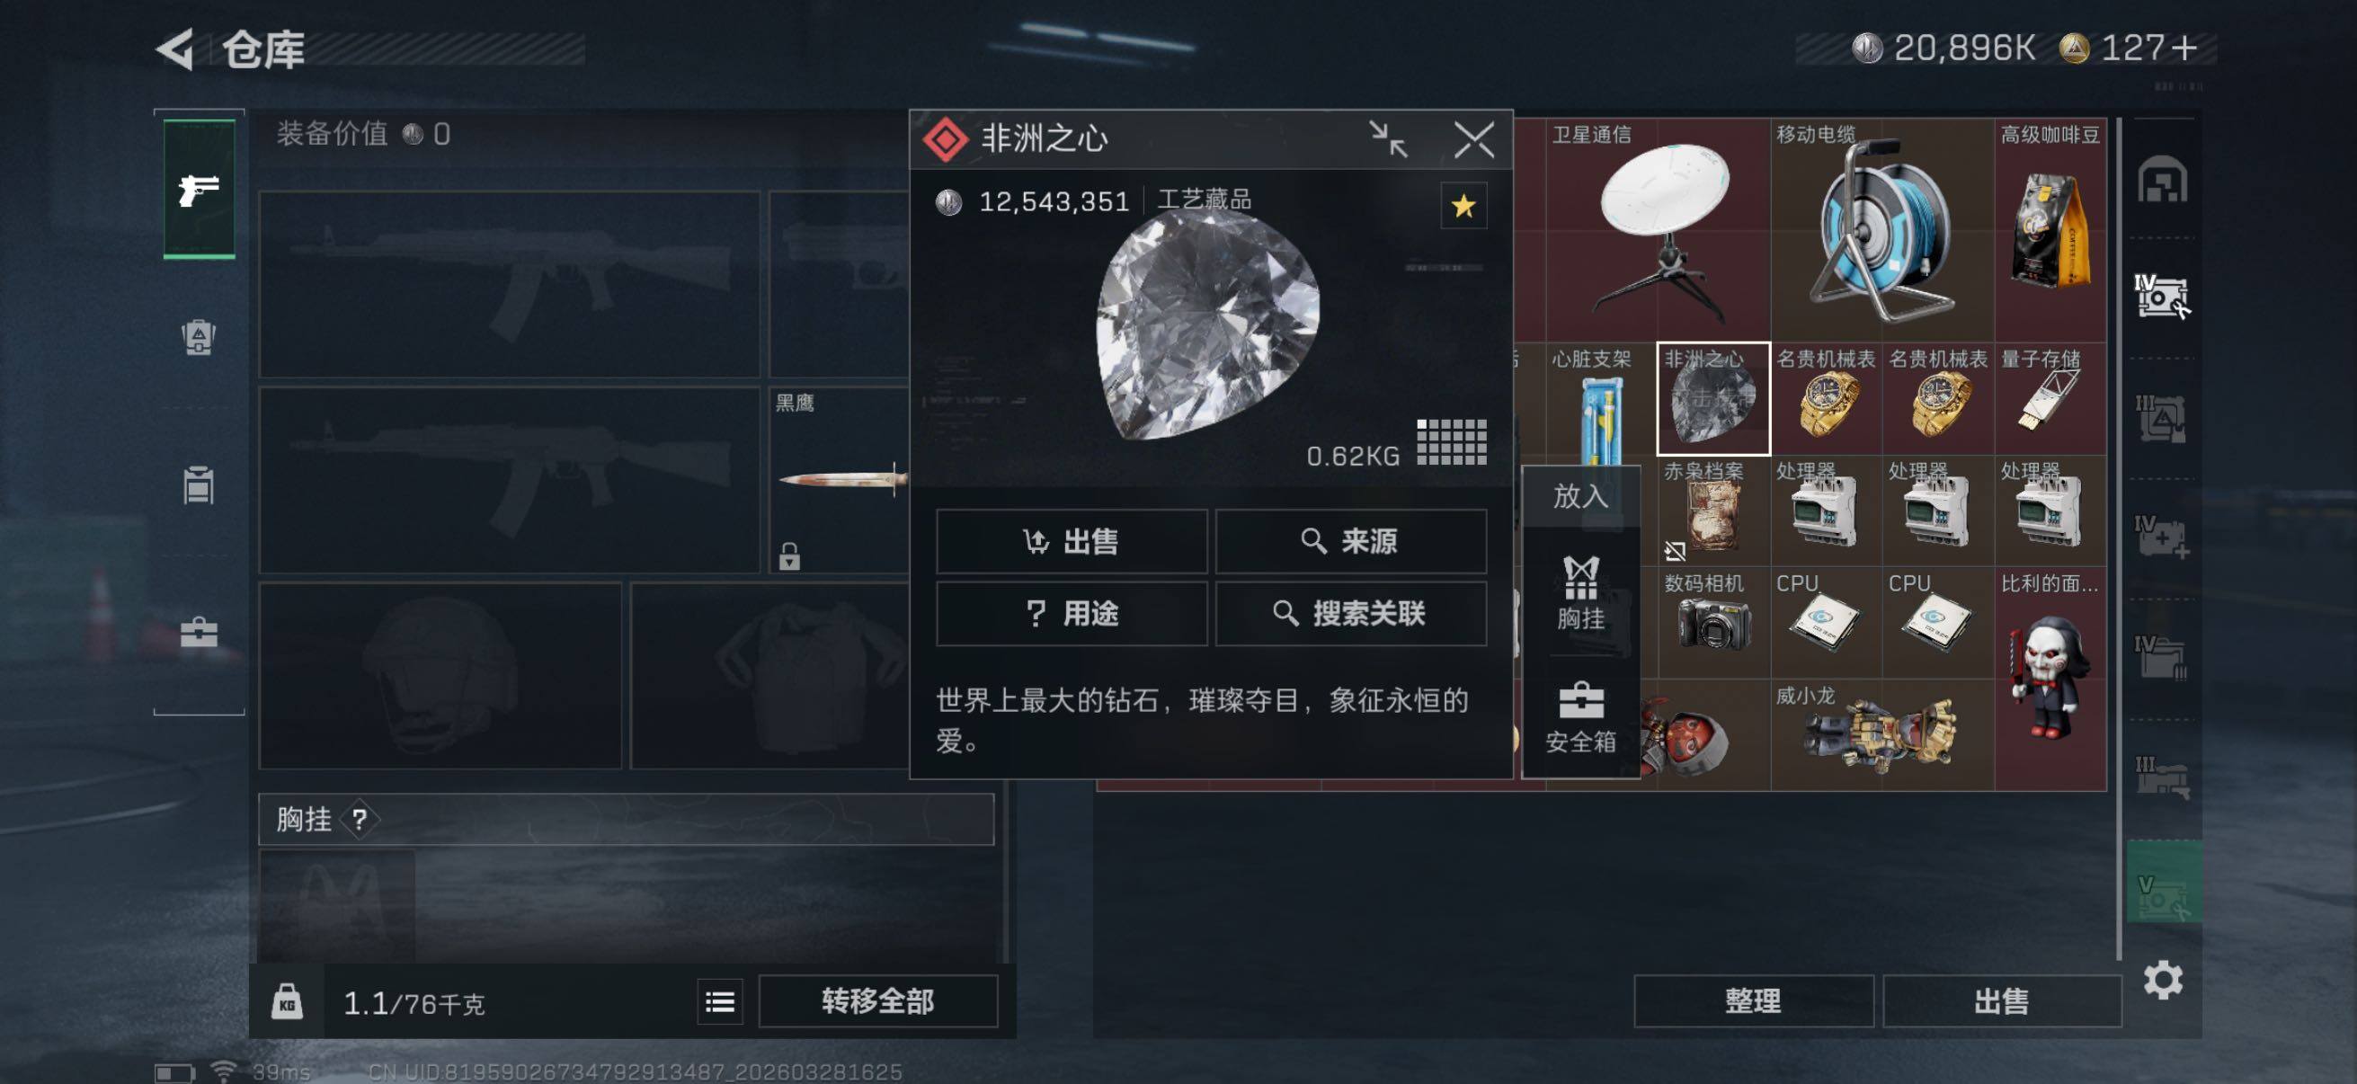The image size is (2357, 1084).
Task: Select the pistol weapons sidebar tab
Action: pos(199,190)
